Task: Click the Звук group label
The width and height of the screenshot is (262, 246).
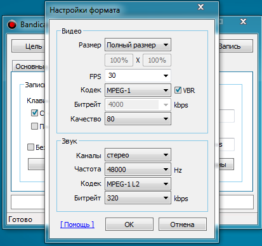Action: pyautogui.click(x=69, y=141)
